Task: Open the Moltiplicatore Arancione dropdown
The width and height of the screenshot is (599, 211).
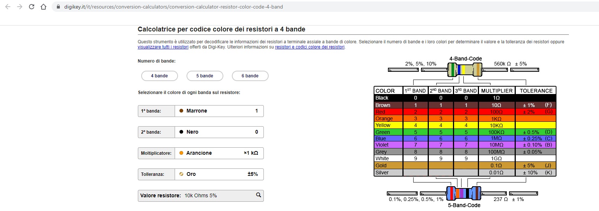Action: coord(219,153)
